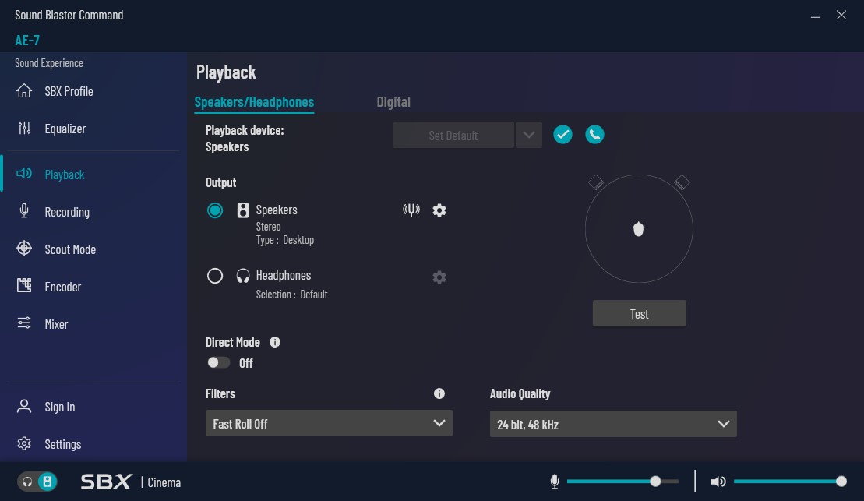The width and height of the screenshot is (864, 501).
Task: Toggle headphone/speaker switch in bottom bar
Action: [37, 482]
